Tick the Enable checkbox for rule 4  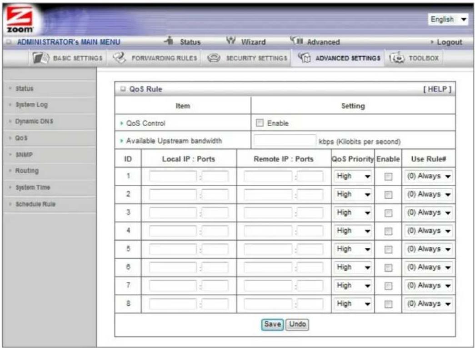(x=388, y=232)
